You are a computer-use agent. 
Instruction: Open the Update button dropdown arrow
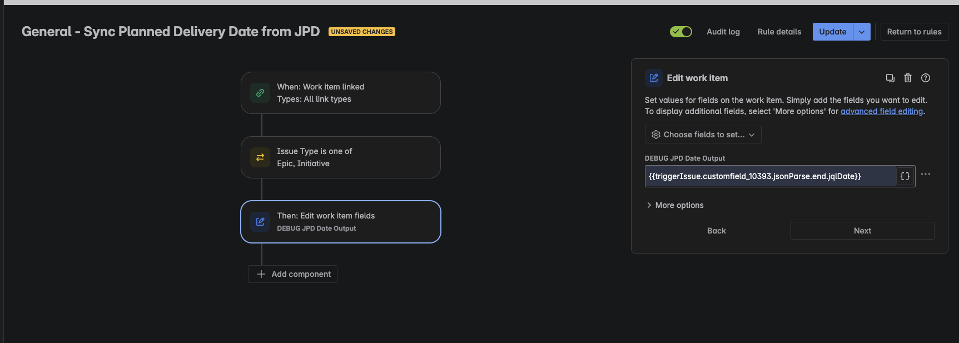862,32
